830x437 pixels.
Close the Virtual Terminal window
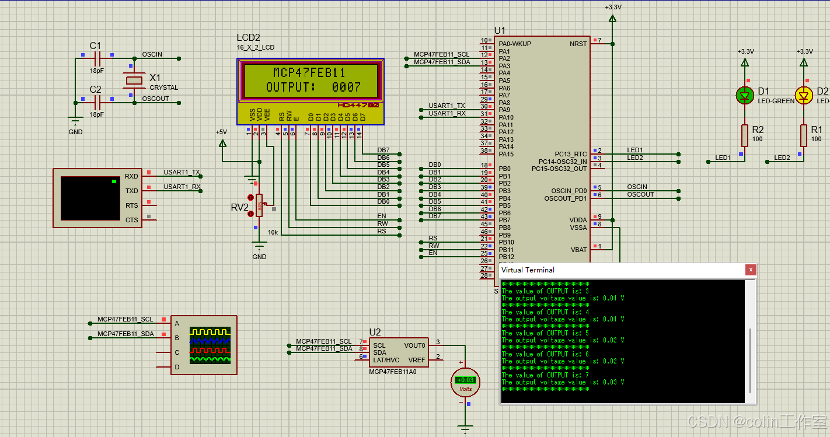(x=751, y=270)
